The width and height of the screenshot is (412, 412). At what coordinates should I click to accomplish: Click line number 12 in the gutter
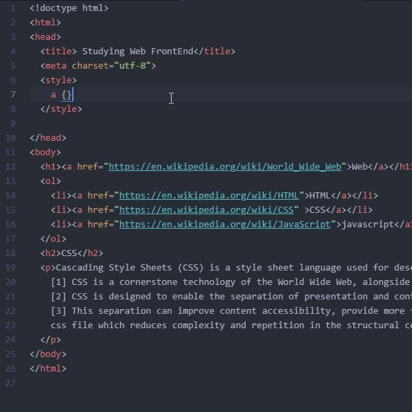10,167
